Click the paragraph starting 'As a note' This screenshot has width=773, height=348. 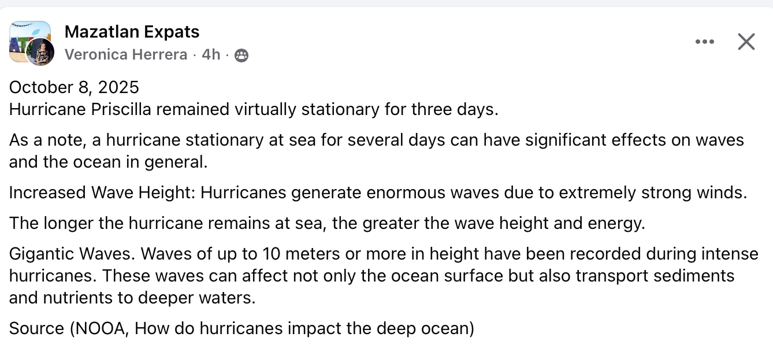376,140
